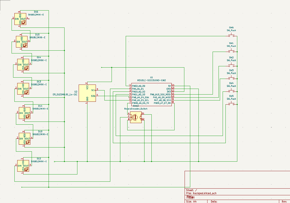290x203 pixels.
Task: Click the File: Hackpad.kicad_sch title block text
Action: pyautogui.click(x=201, y=193)
